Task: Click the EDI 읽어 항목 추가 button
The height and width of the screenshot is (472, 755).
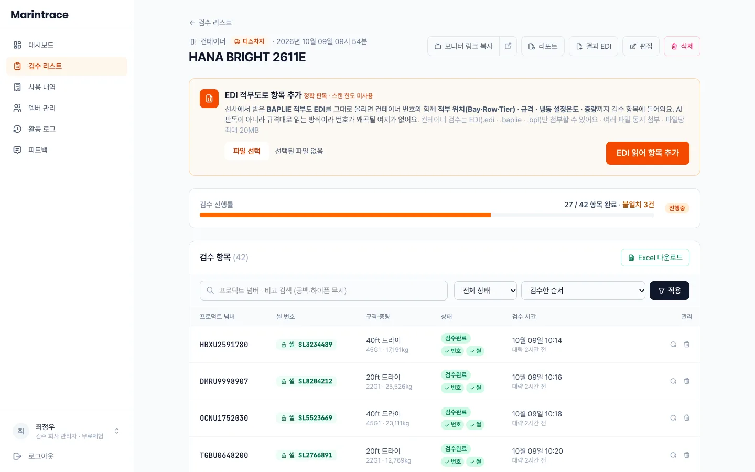Action: click(x=648, y=153)
